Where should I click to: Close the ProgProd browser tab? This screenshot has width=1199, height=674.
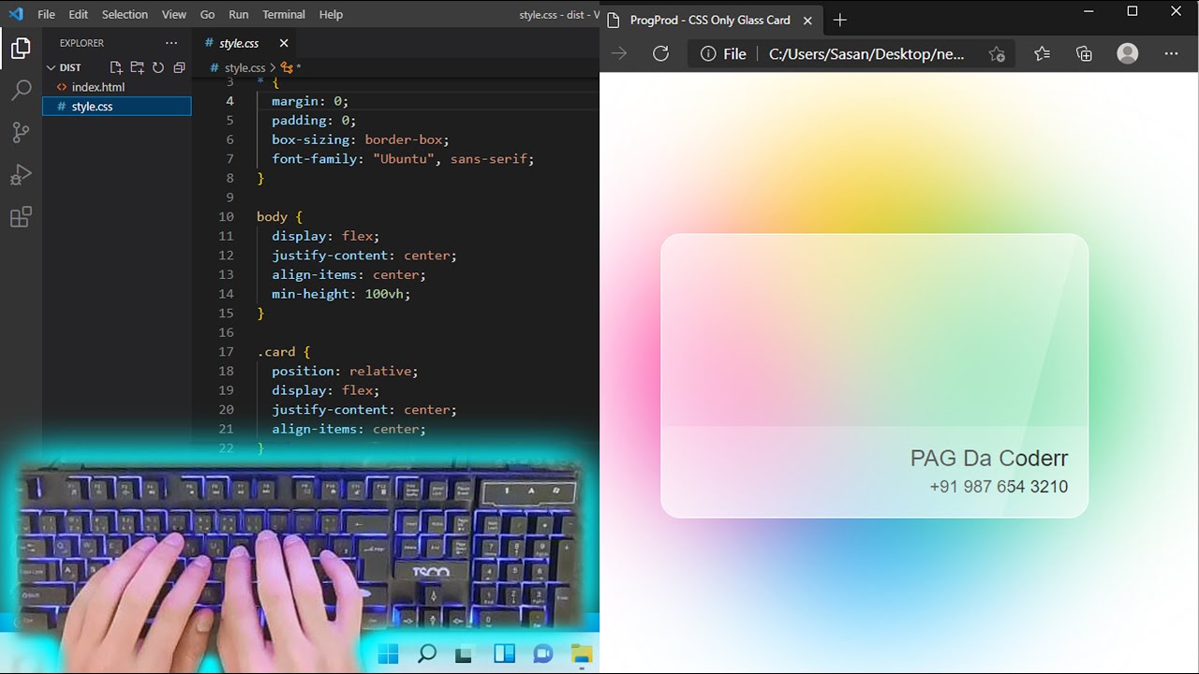pos(807,20)
